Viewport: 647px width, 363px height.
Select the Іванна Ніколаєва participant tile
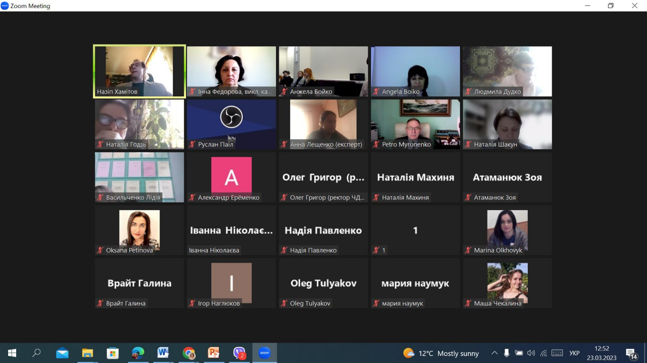pos(231,230)
